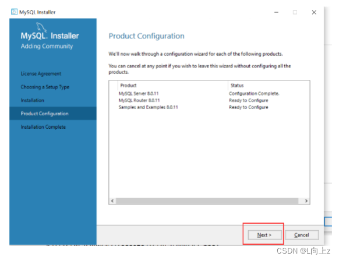
Task: Click the MySQL dolphin logo
Action: pyautogui.click(x=41, y=27)
